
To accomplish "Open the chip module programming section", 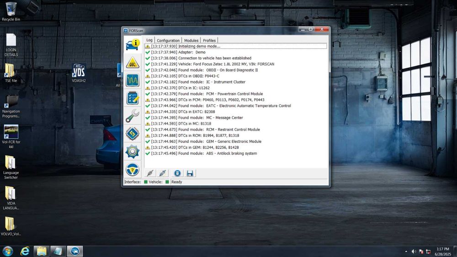I will 133,134.
